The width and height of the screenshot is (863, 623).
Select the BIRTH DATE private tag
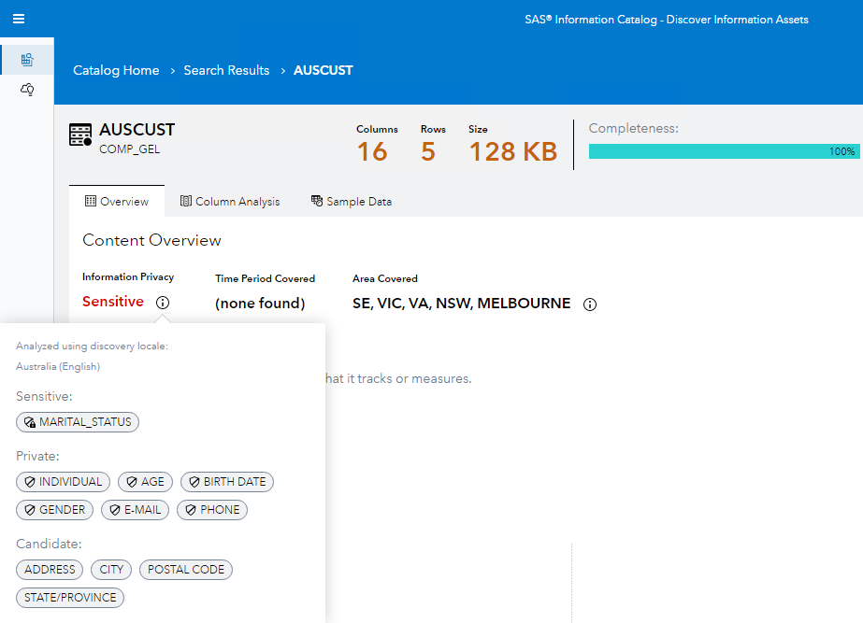(x=227, y=482)
